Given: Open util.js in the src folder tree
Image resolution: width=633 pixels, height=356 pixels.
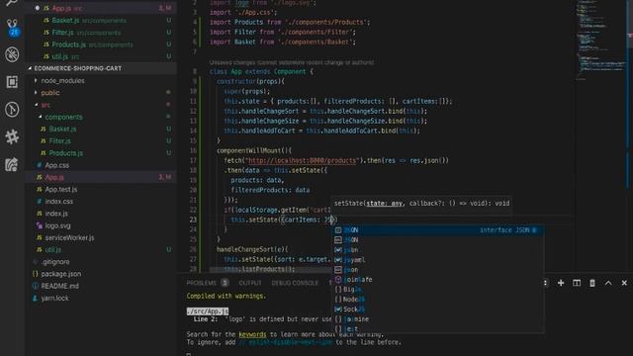Looking at the screenshot, I should tap(52, 250).
